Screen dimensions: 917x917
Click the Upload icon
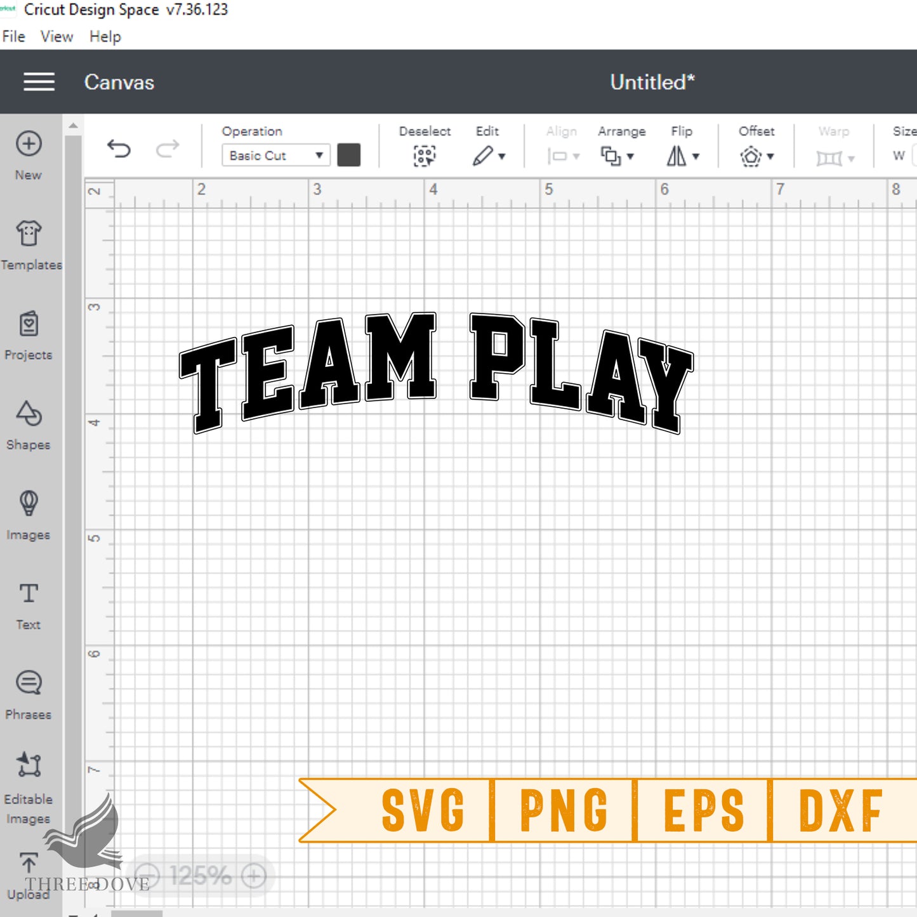click(29, 863)
